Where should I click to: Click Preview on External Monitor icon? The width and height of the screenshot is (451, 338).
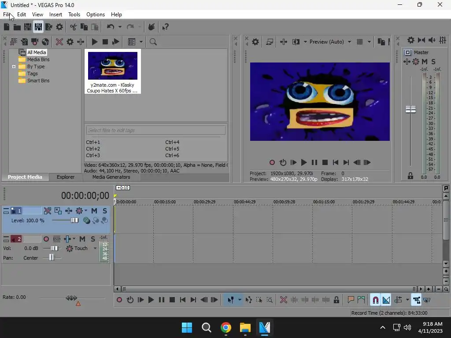(x=270, y=42)
